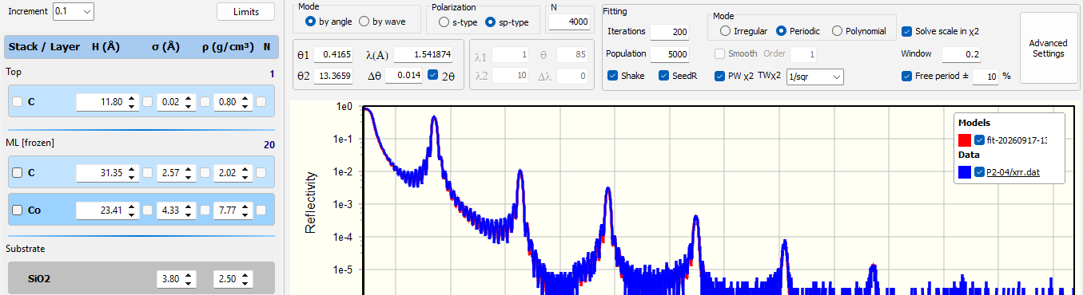Click the SiO2 density spinner 2.50

(233, 280)
